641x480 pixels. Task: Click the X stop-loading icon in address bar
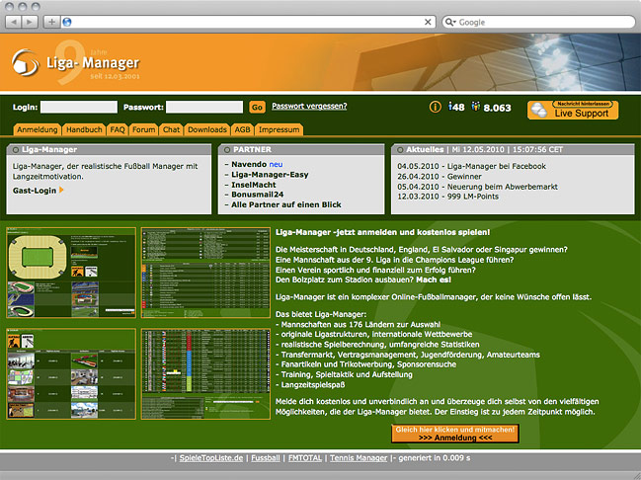pyautogui.click(x=429, y=21)
